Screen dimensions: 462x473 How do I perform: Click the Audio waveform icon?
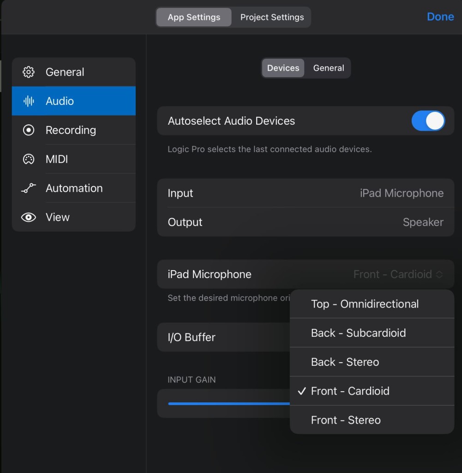tap(29, 101)
